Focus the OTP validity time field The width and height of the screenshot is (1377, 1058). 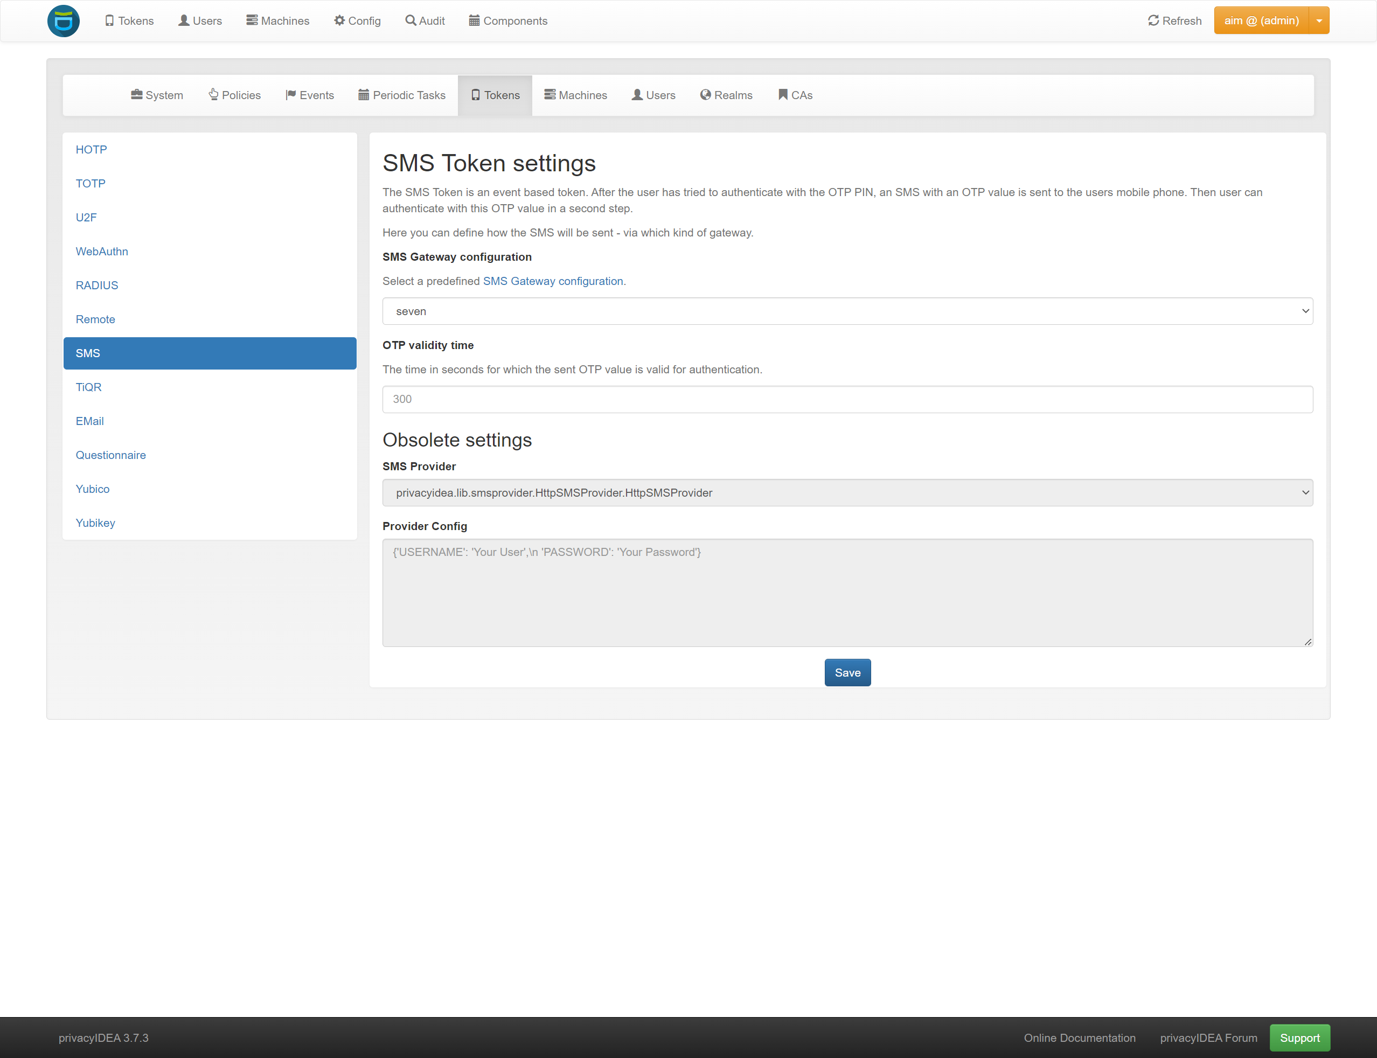click(x=847, y=399)
